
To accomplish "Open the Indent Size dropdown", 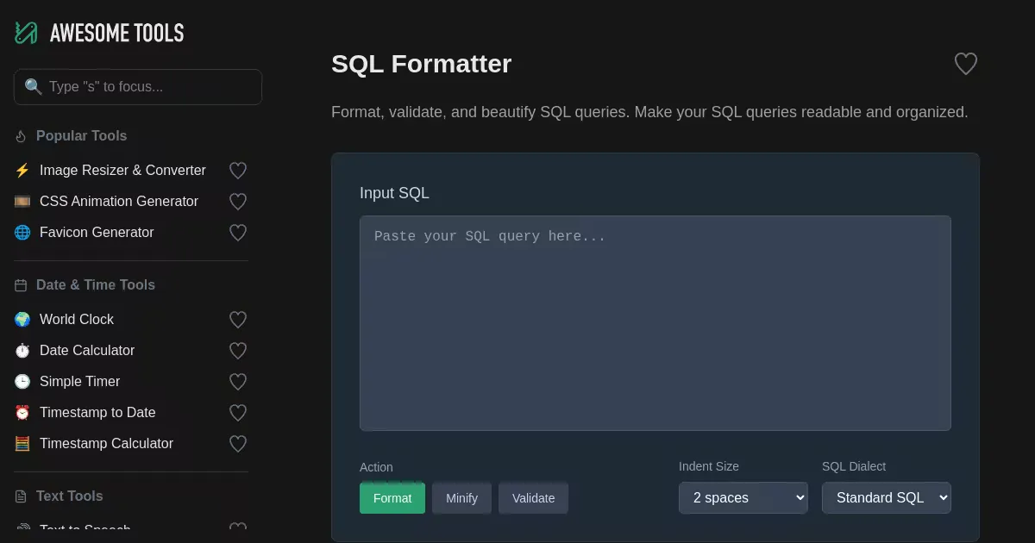I will pyautogui.click(x=743, y=498).
